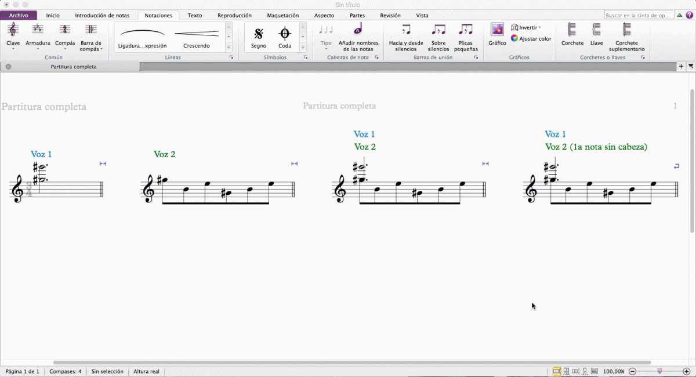Open the Tipo notehead type menu
The image size is (696, 377).
pos(326,36)
